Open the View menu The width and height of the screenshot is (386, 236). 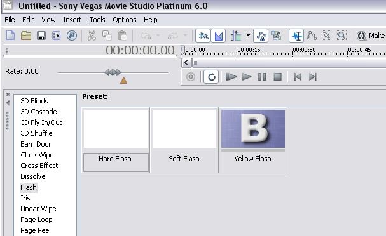coord(48,20)
